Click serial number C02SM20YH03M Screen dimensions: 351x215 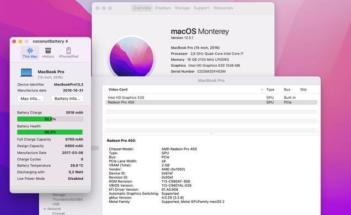click(211, 71)
